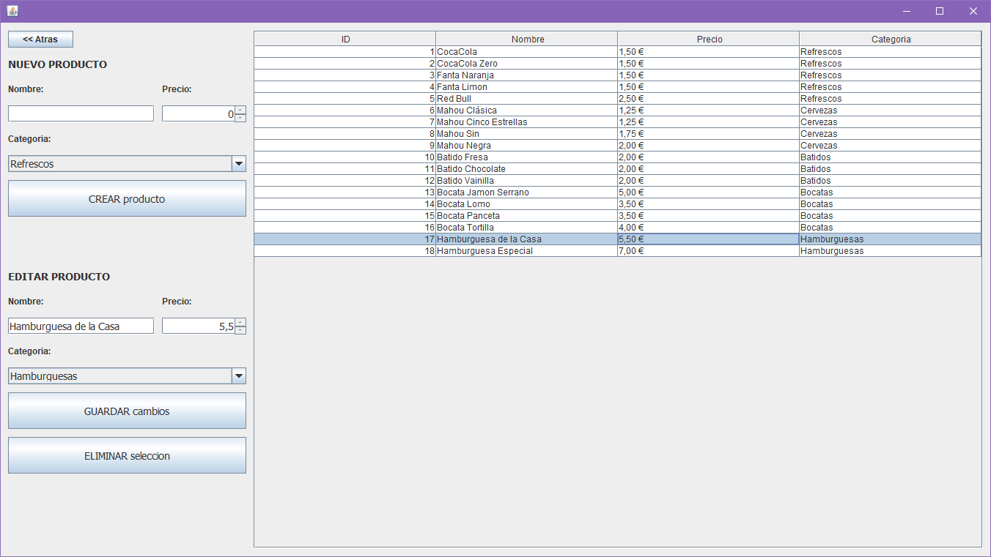Image resolution: width=991 pixels, height=557 pixels.
Task: Click the 4,00 € price cell
Action: (709, 228)
